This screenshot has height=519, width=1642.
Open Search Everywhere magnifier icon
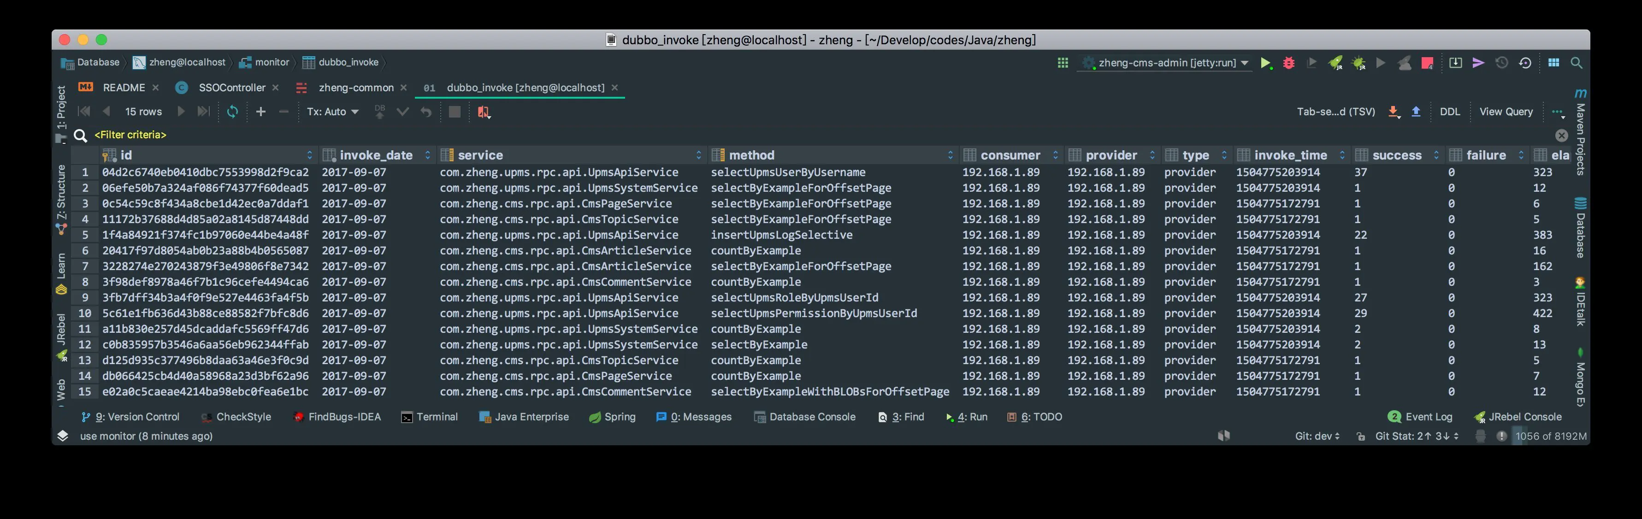tap(1577, 63)
